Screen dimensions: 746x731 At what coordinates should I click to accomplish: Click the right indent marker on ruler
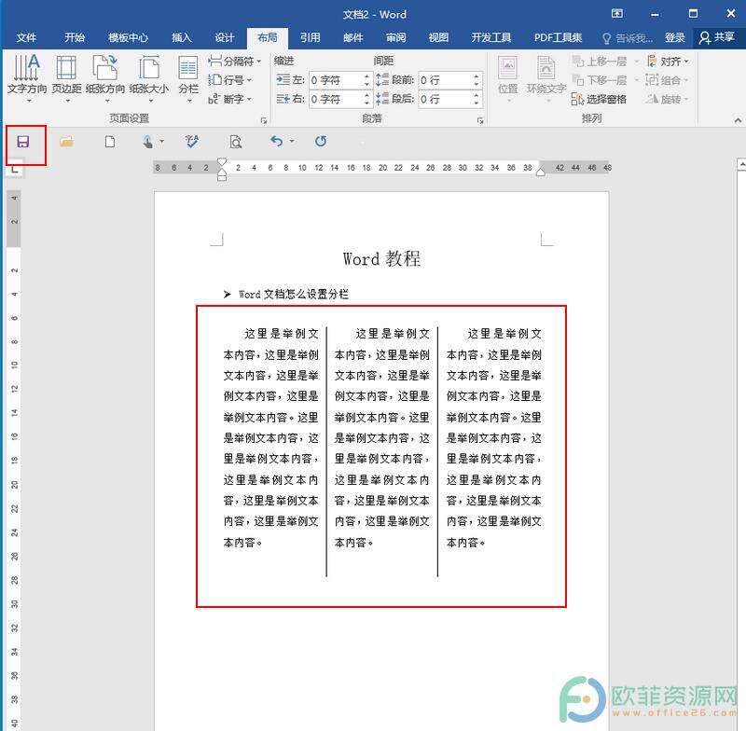click(x=541, y=172)
